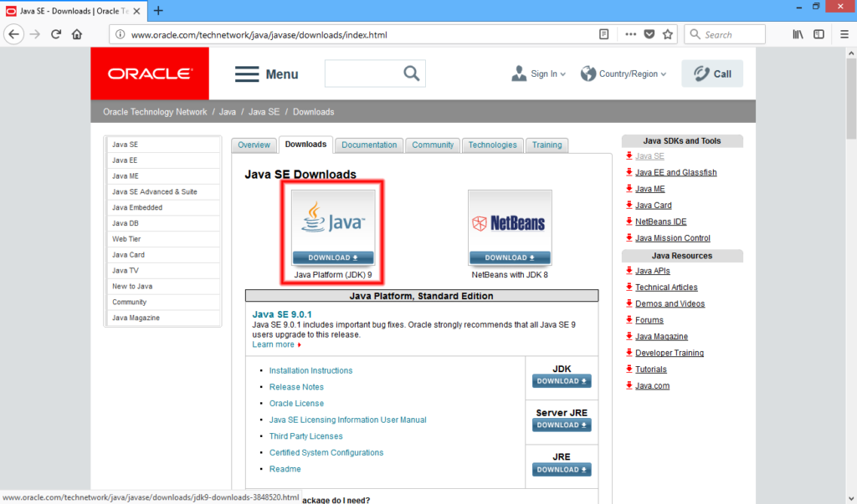Select Web Tier sidebar item
This screenshot has height=504, width=857.
tap(163, 239)
